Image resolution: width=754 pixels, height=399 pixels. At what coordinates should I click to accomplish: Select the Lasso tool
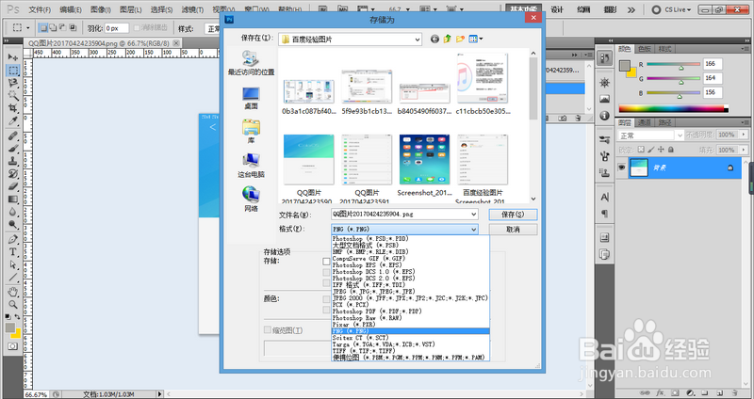[x=13, y=83]
